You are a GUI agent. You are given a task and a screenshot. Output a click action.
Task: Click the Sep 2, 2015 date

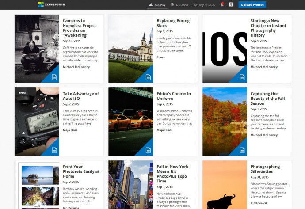coord(71,182)
